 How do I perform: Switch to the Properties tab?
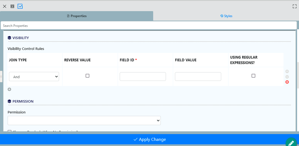pos(76,16)
